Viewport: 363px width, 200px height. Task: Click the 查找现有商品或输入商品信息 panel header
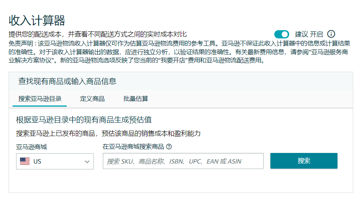tap(67, 81)
